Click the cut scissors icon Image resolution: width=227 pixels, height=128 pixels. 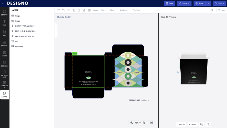[x=68, y=10]
